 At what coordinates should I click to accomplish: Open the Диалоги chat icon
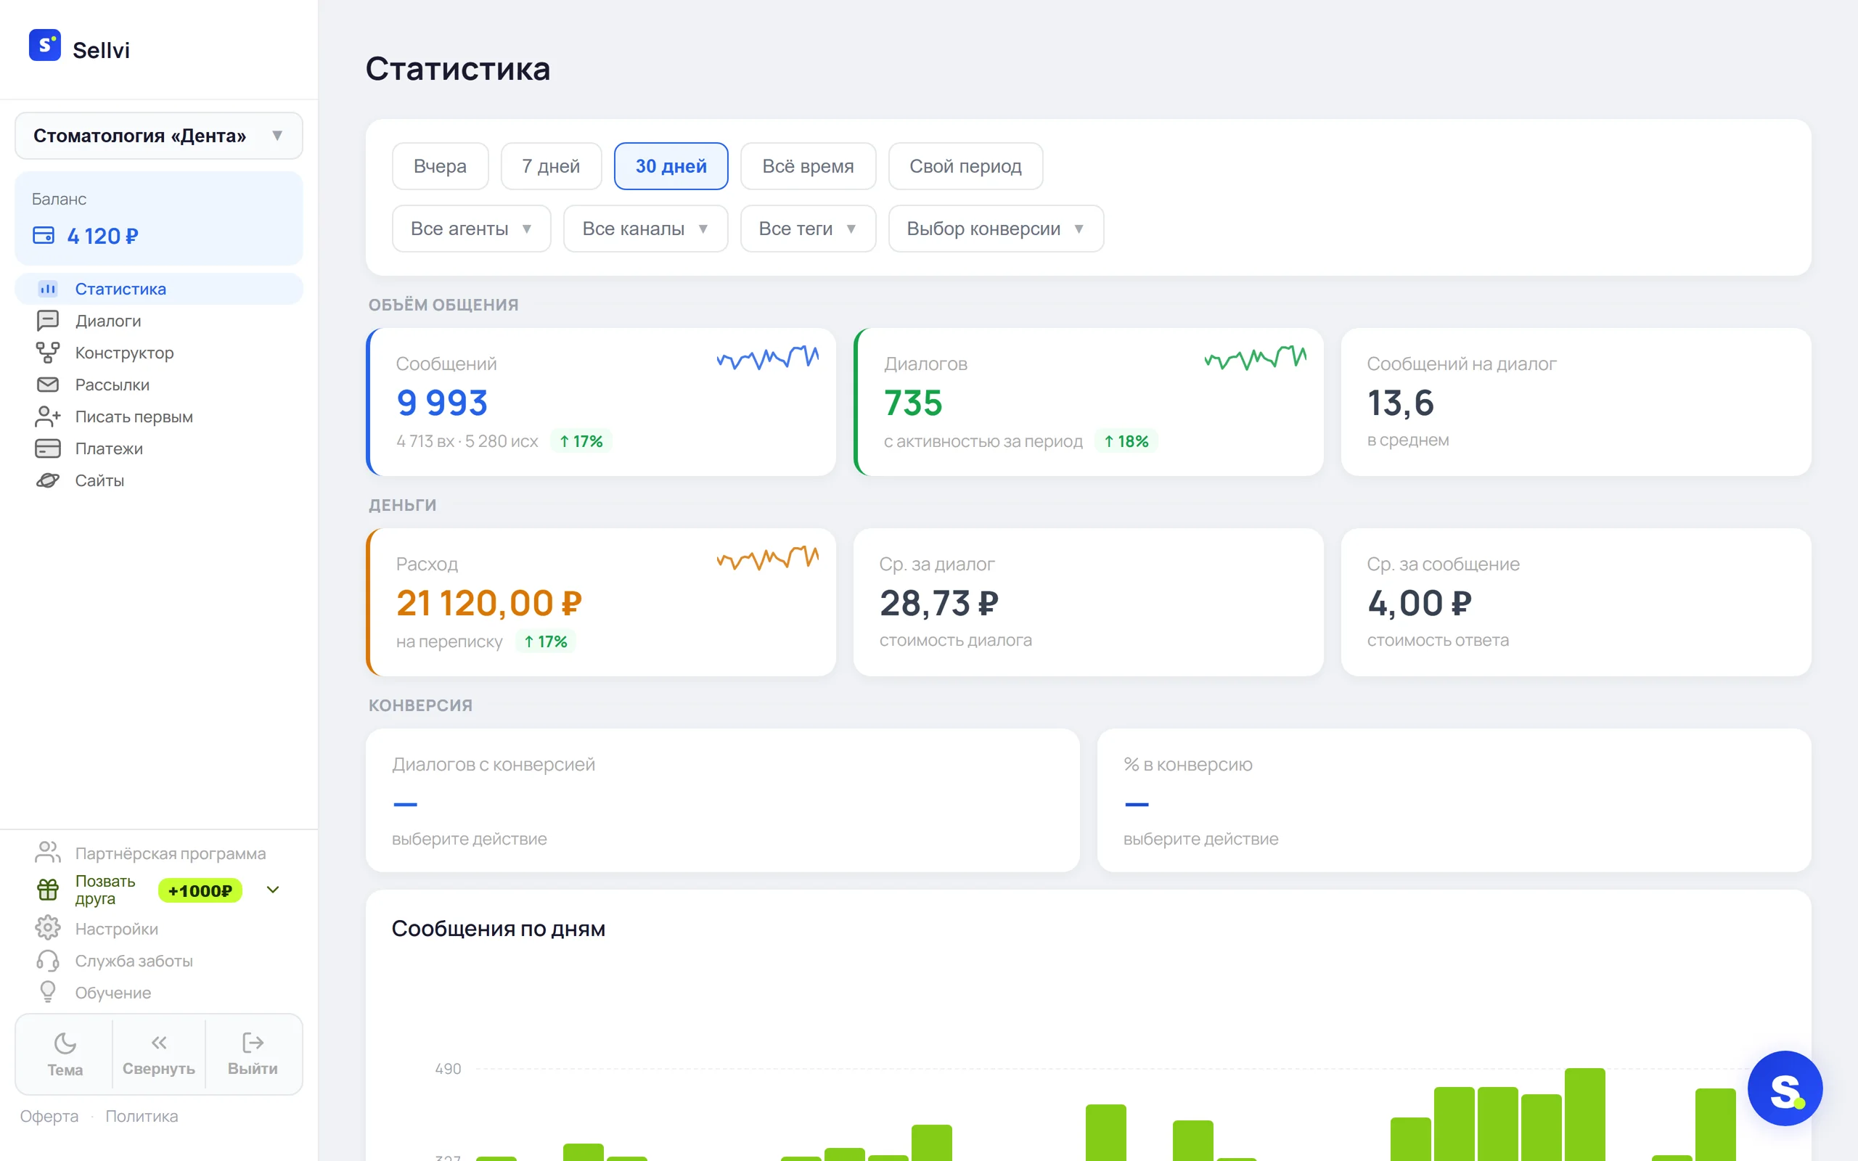point(48,320)
